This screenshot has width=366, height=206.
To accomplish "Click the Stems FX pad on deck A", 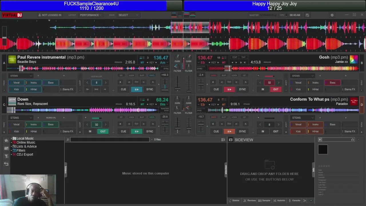I will pyautogui.click(x=68, y=89).
